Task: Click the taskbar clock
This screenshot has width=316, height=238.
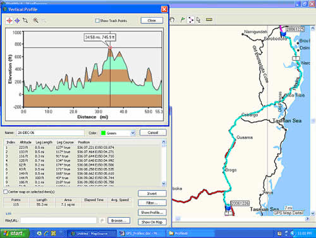Action: [304, 234]
